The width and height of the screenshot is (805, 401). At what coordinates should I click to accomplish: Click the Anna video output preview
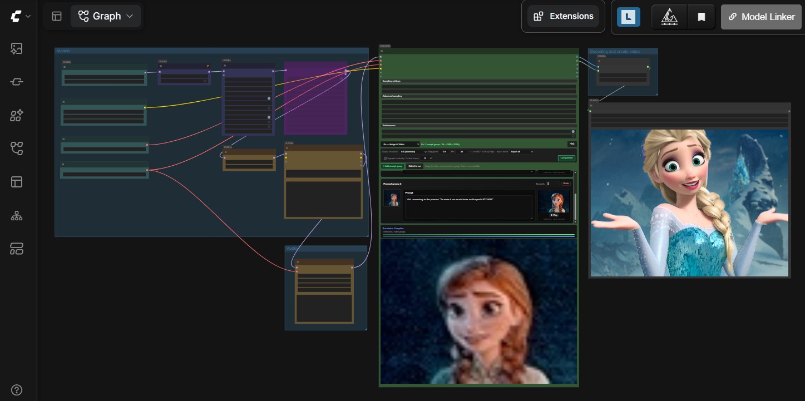click(x=478, y=311)
